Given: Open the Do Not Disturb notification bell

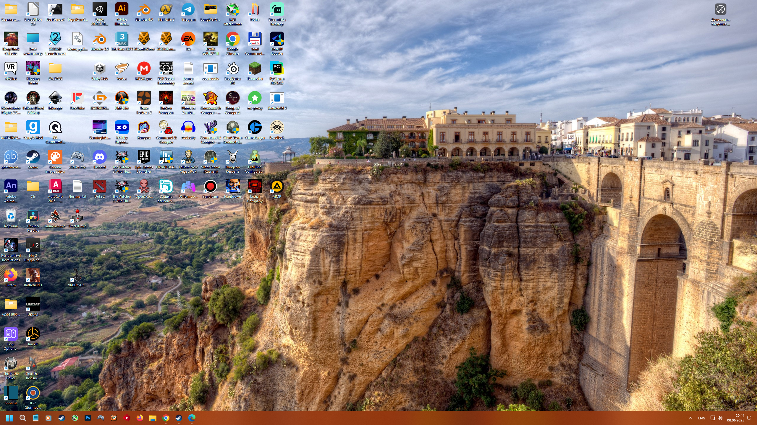Looking at the screenshot, I should (749, 418).
